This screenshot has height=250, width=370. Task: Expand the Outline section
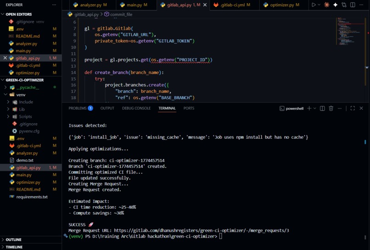13,239
